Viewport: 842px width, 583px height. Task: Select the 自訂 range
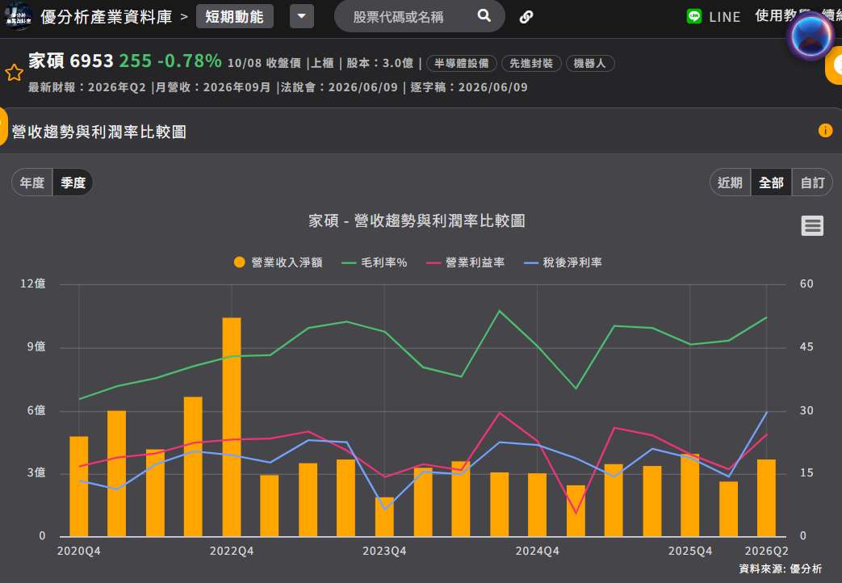tap(812, 182)
